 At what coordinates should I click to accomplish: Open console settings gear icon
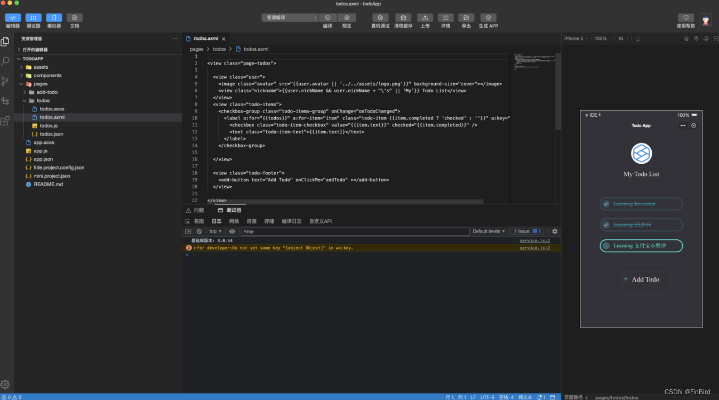[x=555, y=231]
